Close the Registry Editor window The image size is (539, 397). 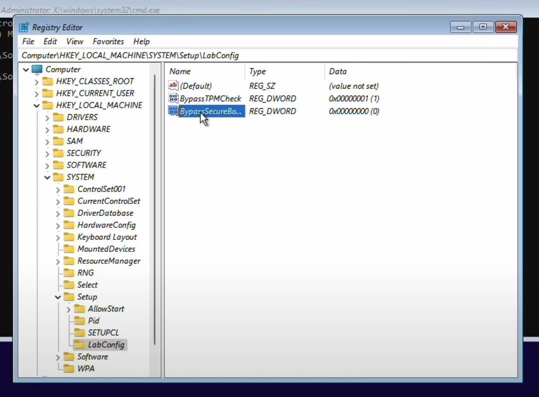[506, 27]
